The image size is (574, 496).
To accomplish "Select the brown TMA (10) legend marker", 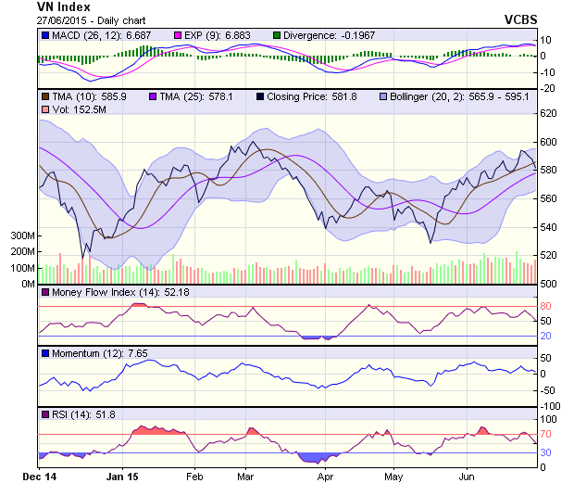I will coord(45,95).
